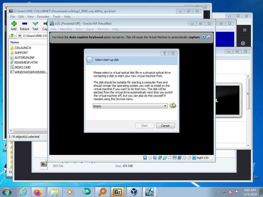Switch to 7-Zip via its taskbar button
Image resolution: width=263 pixels, height=197 pixels.
(117, 192)
